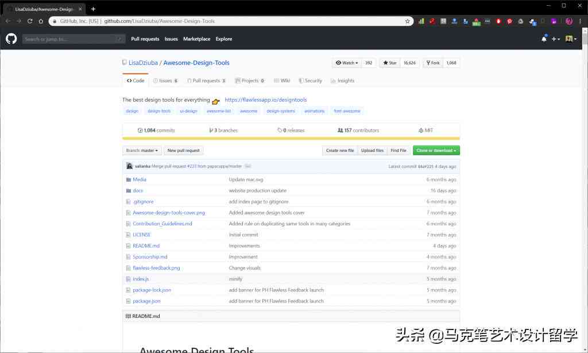
Task: Switch to the repository Pull requests tab
Action: click(x=206, y=80)
